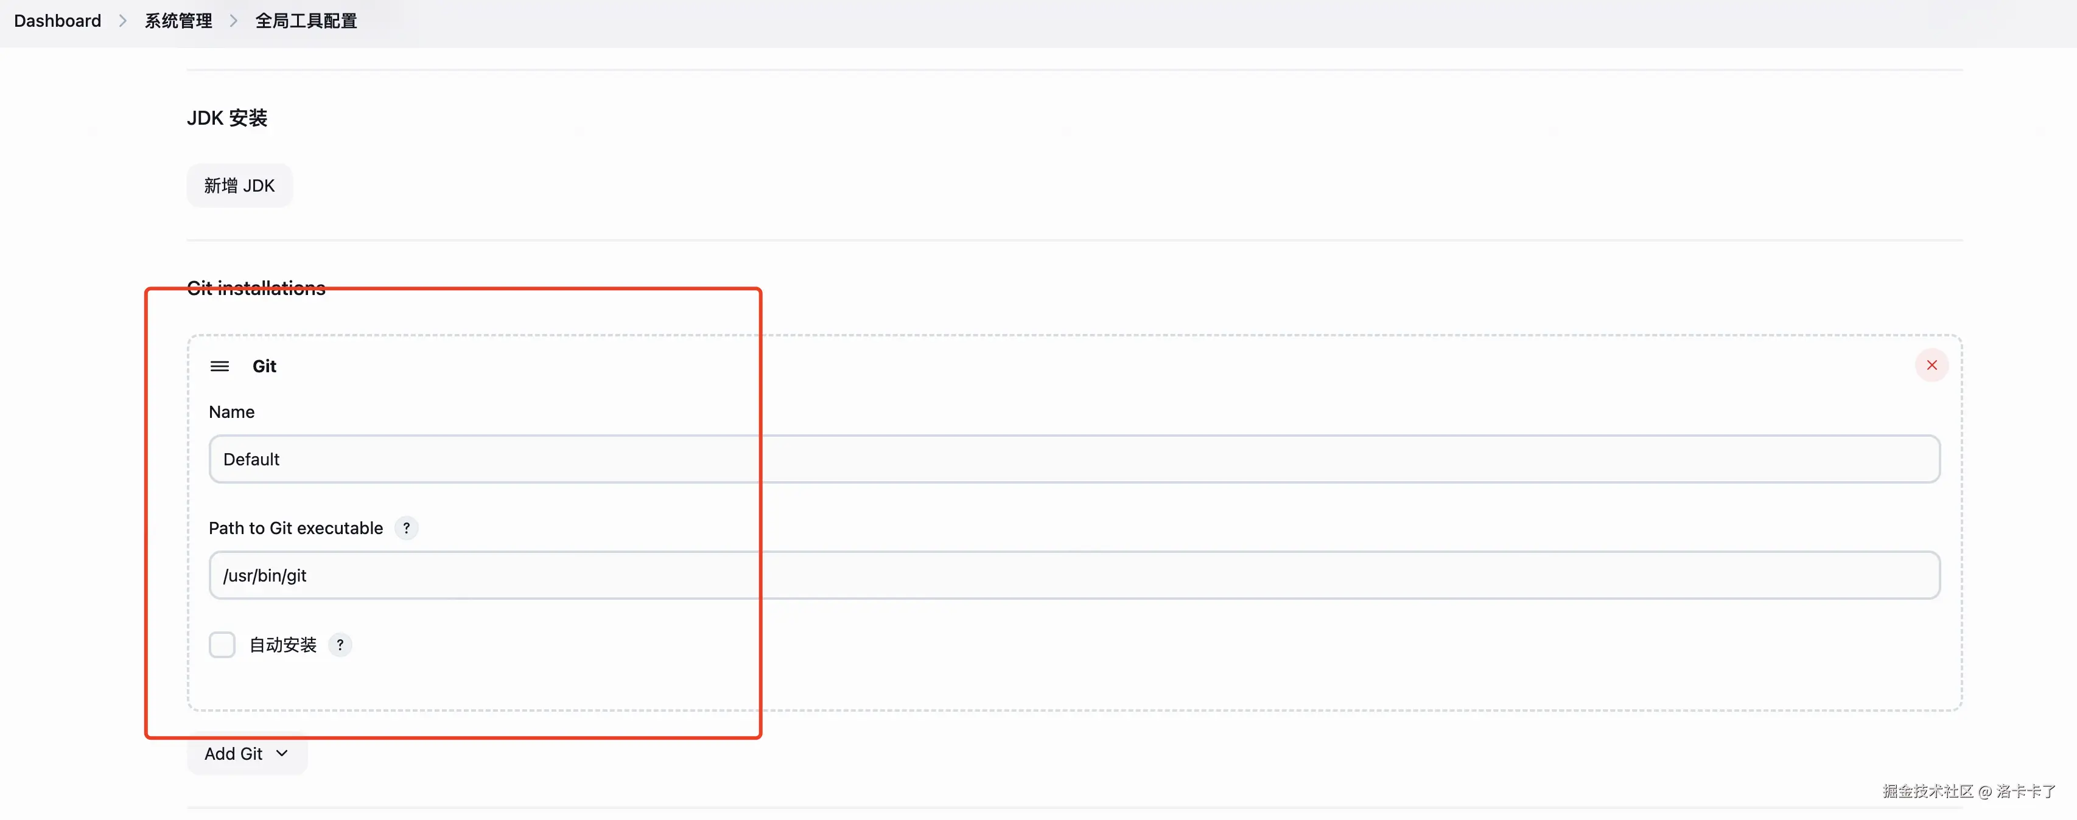Open the chevron after 系统管理 breadcrumb
The image size is (2077, 820).
pos(234,21)
